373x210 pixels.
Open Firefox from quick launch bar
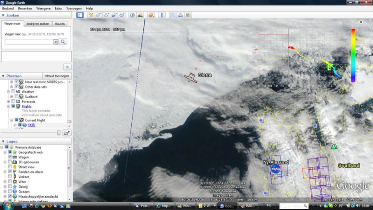(x=49, y=206)
